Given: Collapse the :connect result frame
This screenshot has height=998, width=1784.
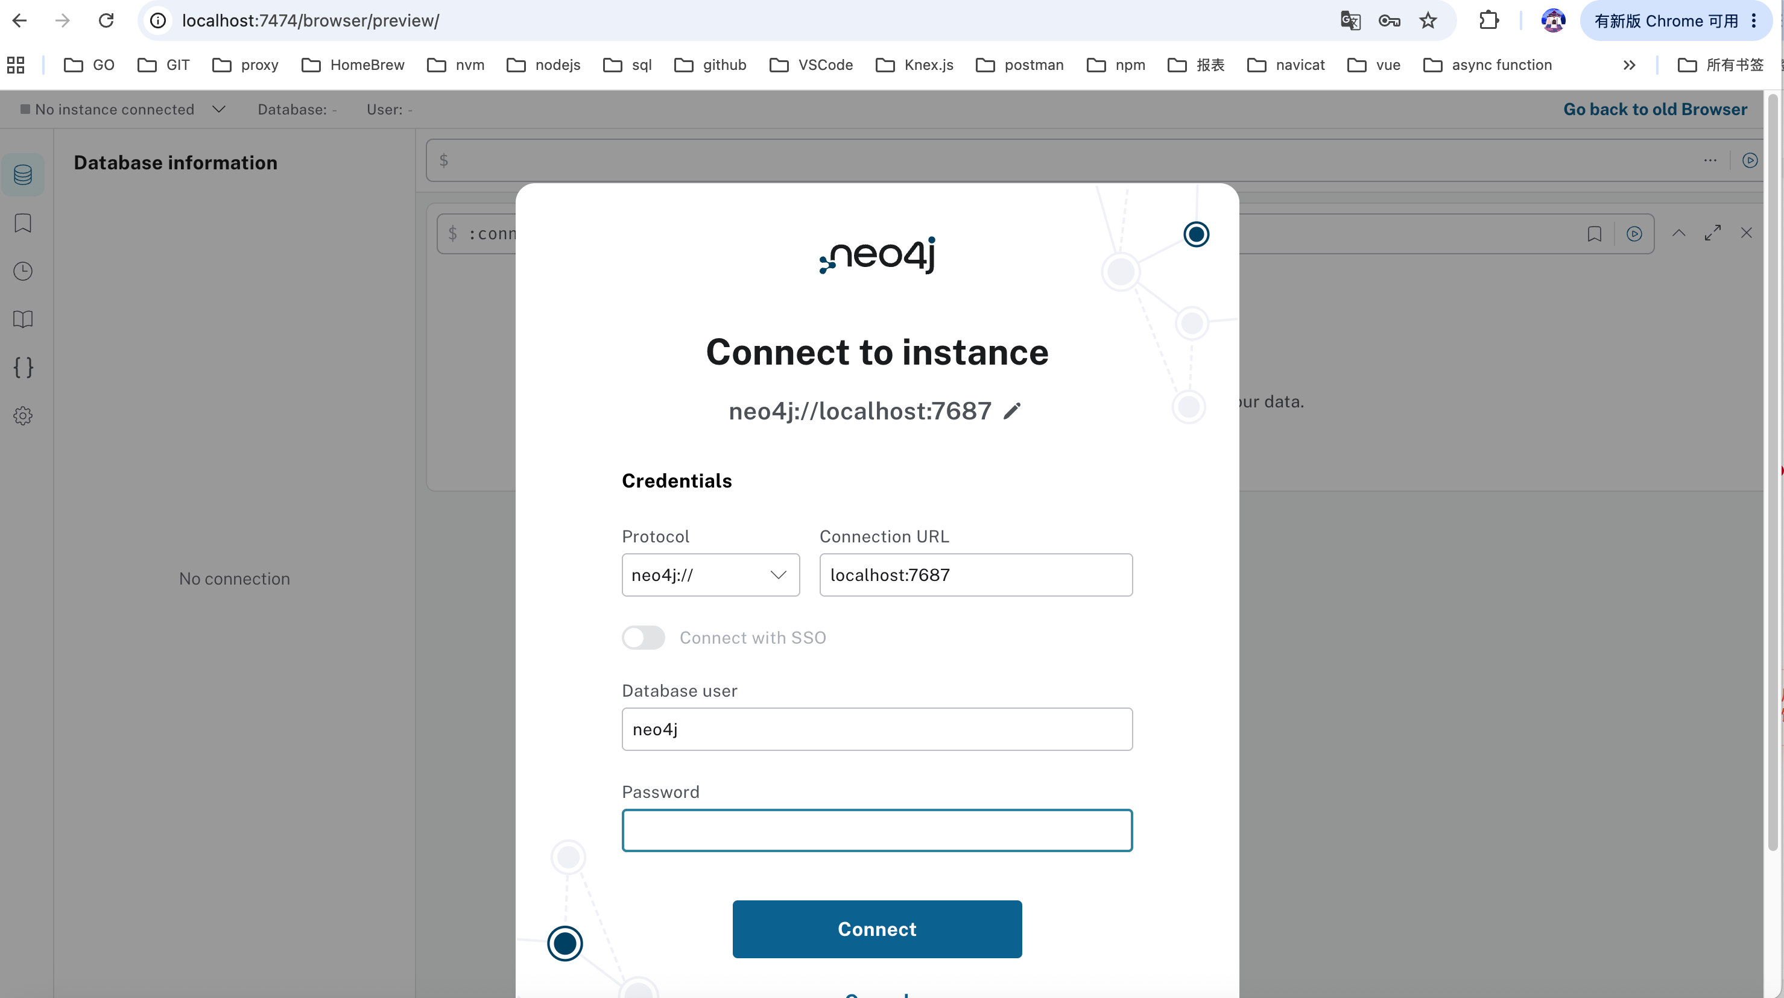Looking at the screenshot, I should tap(1678, 233).
